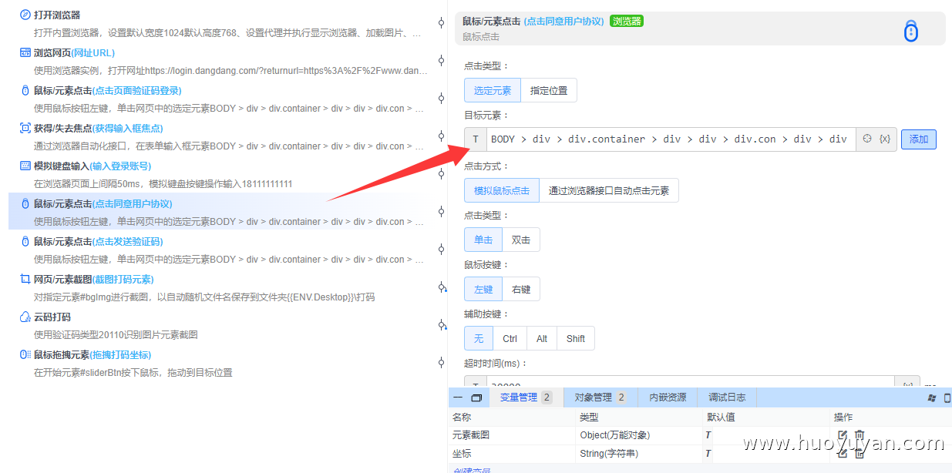Click the 添加 button next to 目标元素
This screenshot has height=473, width=952.
pyautogui.click(x=919, y=139)
